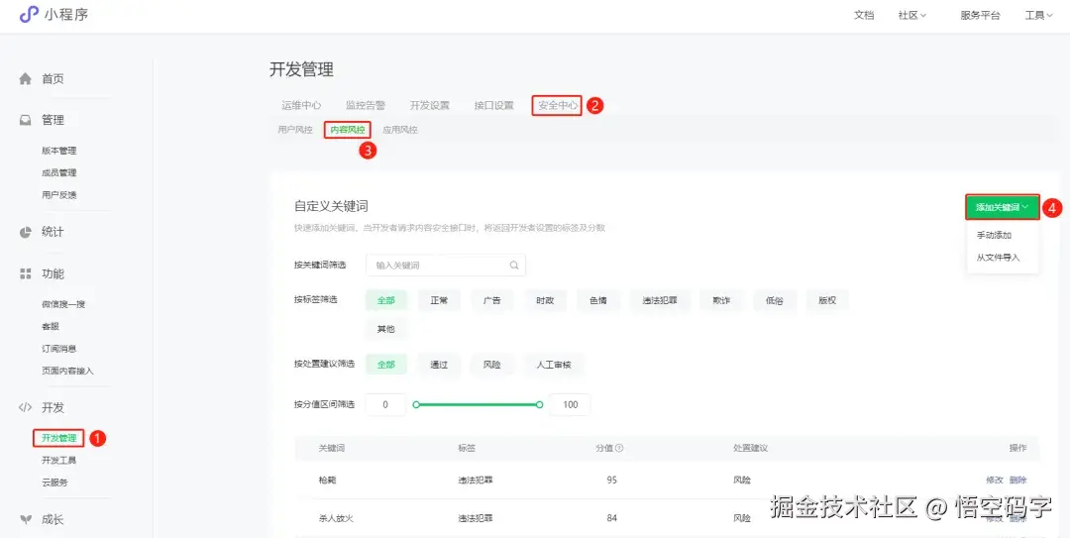This screenshot has height=538, width=1070.
Task: Click the 关键词 column header
Action: pos(331,449)
